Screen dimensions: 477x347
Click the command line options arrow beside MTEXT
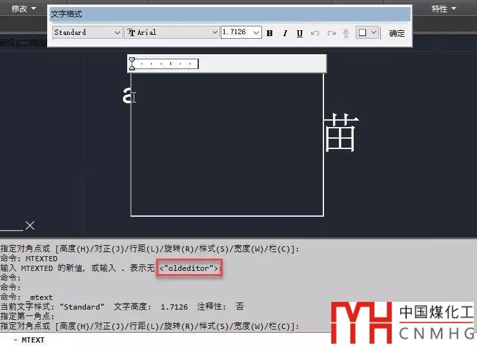pos(15,340)
